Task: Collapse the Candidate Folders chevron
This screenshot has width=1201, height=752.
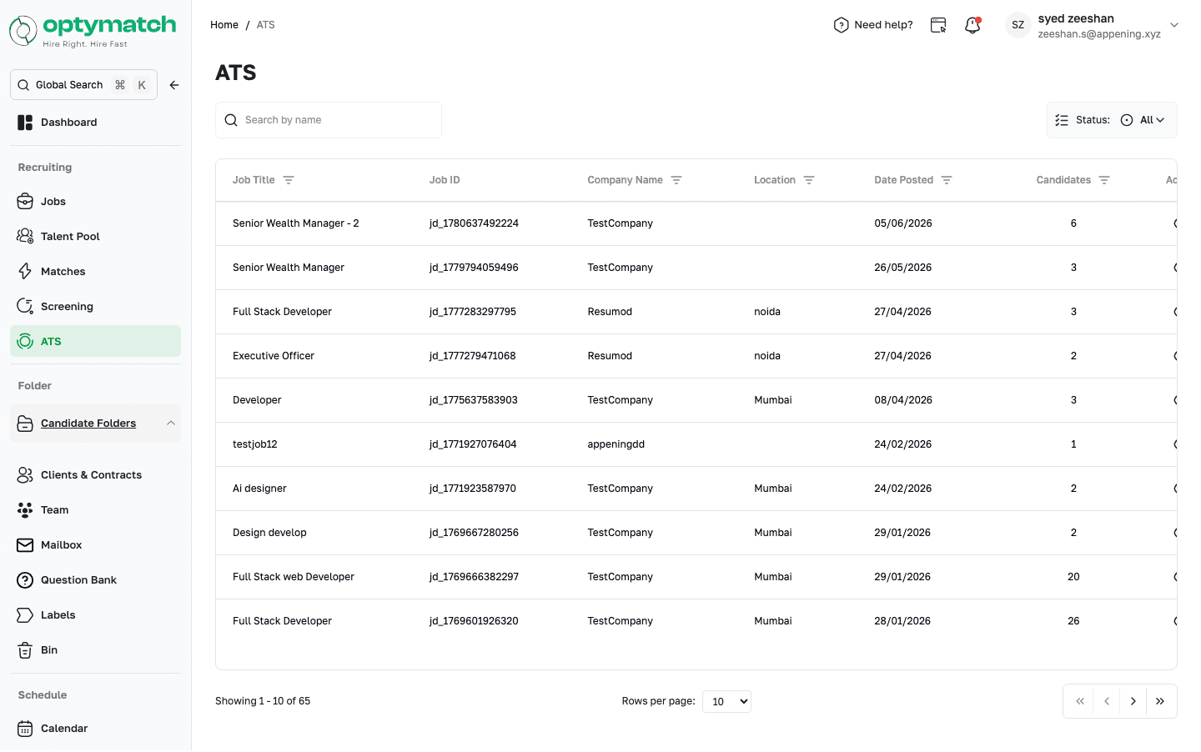Action: point(171,424)
